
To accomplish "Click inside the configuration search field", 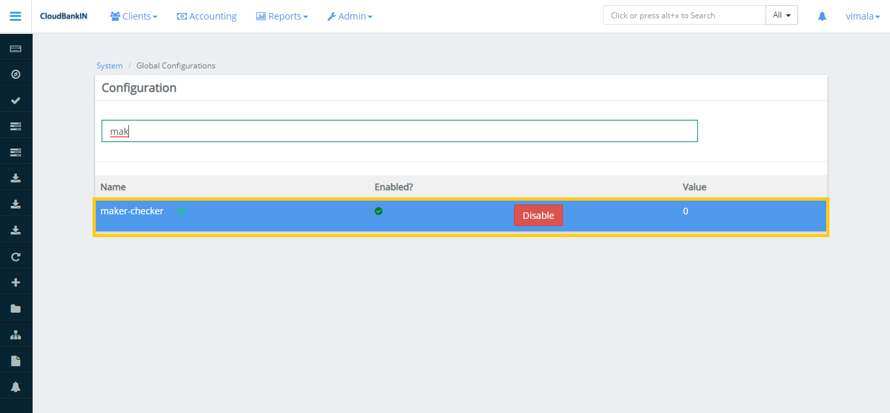I will point(399,130).
